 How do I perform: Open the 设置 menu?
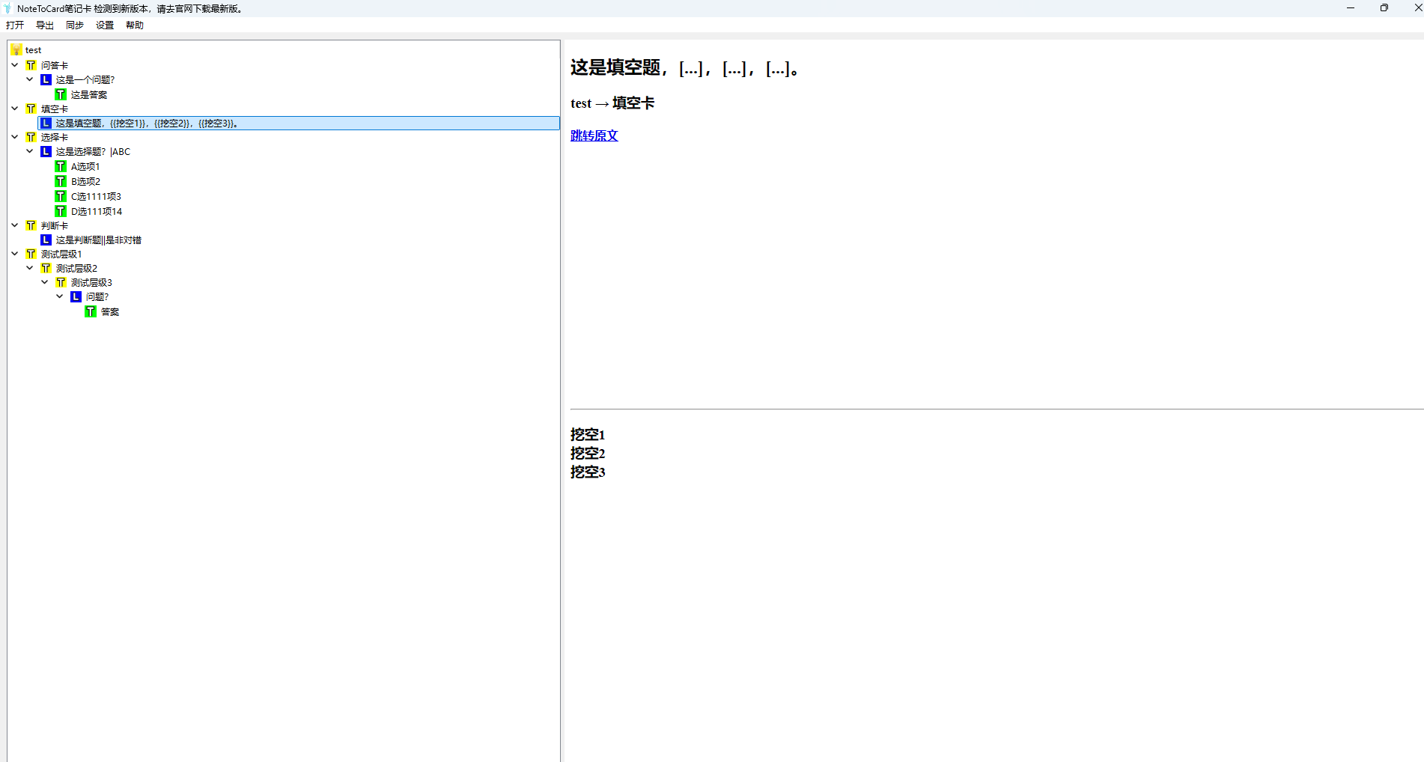[x=105, y=25]
